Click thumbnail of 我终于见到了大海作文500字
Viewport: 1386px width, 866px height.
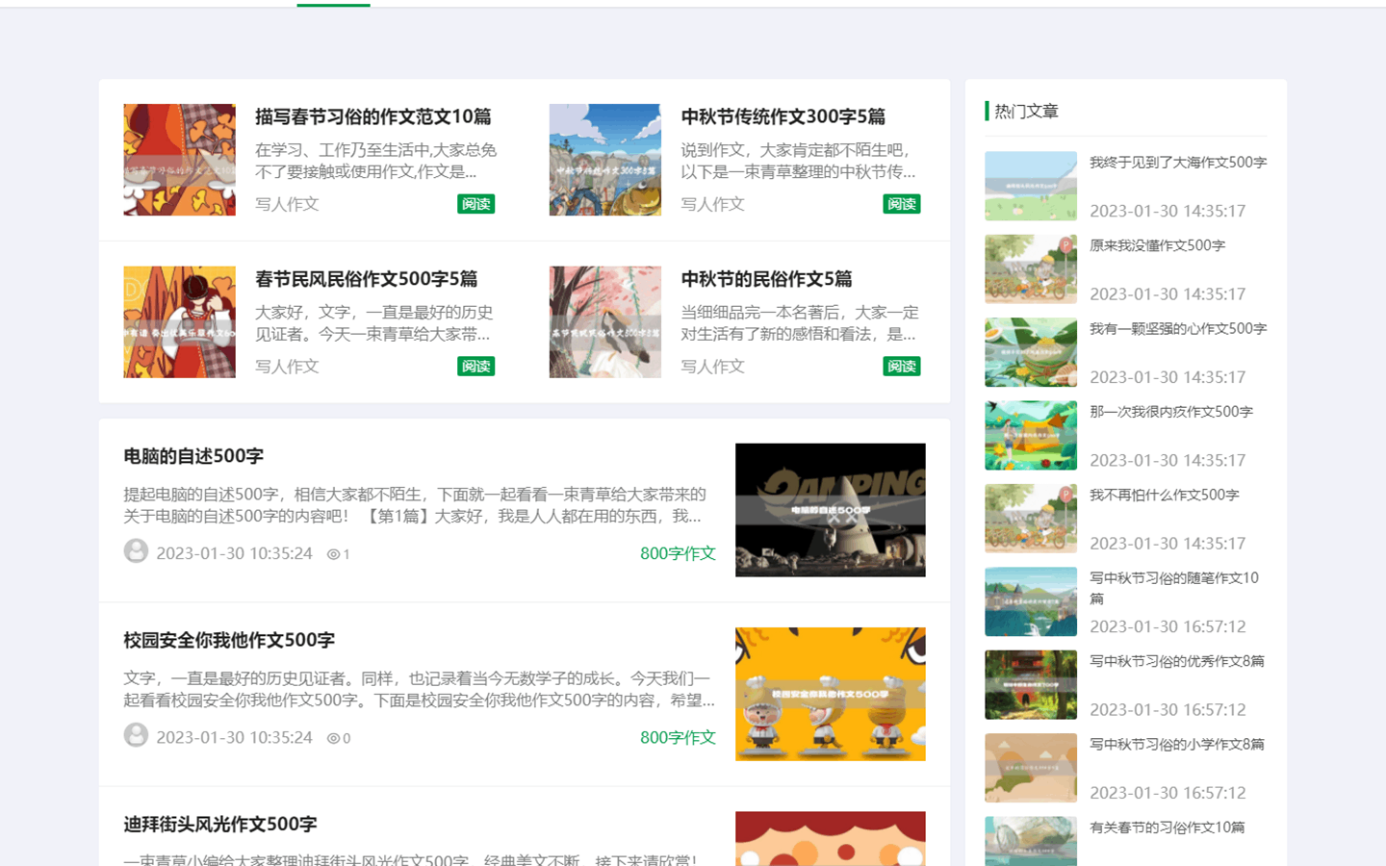point(1031,186)
